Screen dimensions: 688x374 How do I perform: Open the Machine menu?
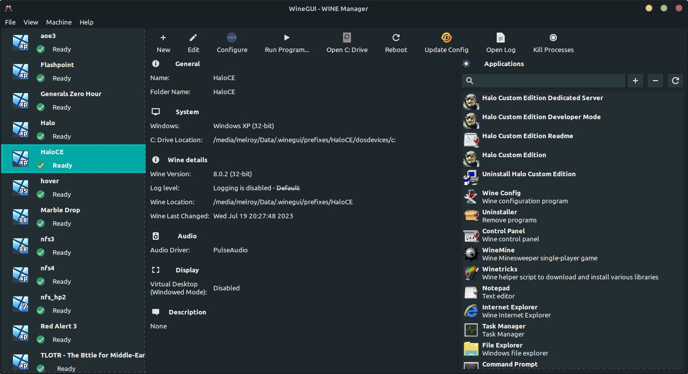59,22
